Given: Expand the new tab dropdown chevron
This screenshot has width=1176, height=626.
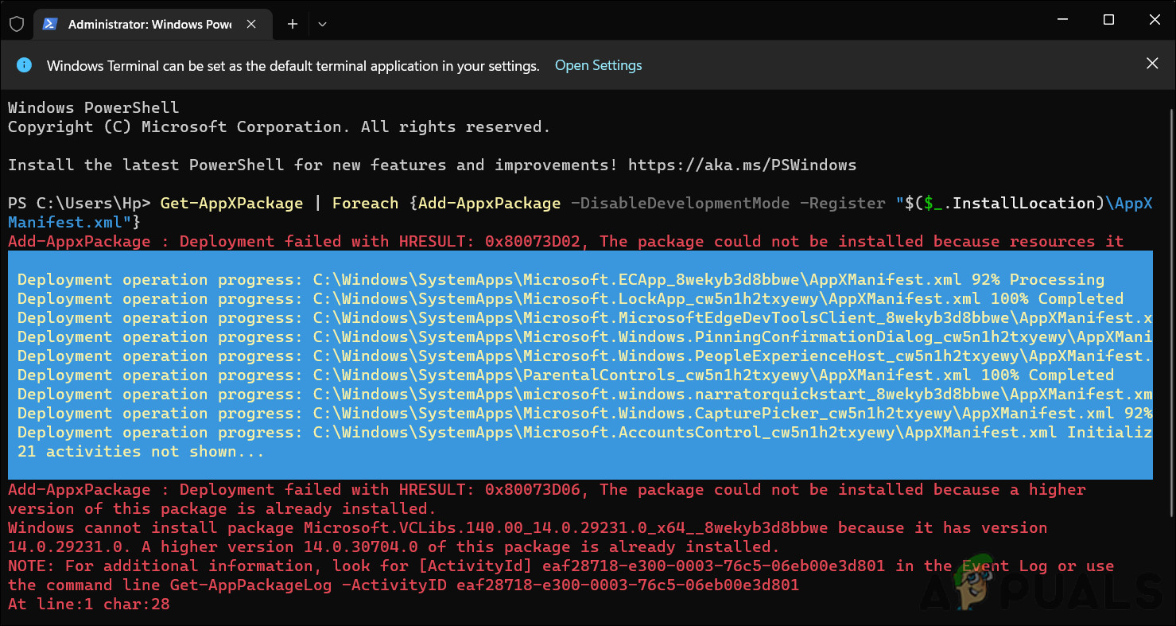Looking at the screenshot, I should 322,25.
